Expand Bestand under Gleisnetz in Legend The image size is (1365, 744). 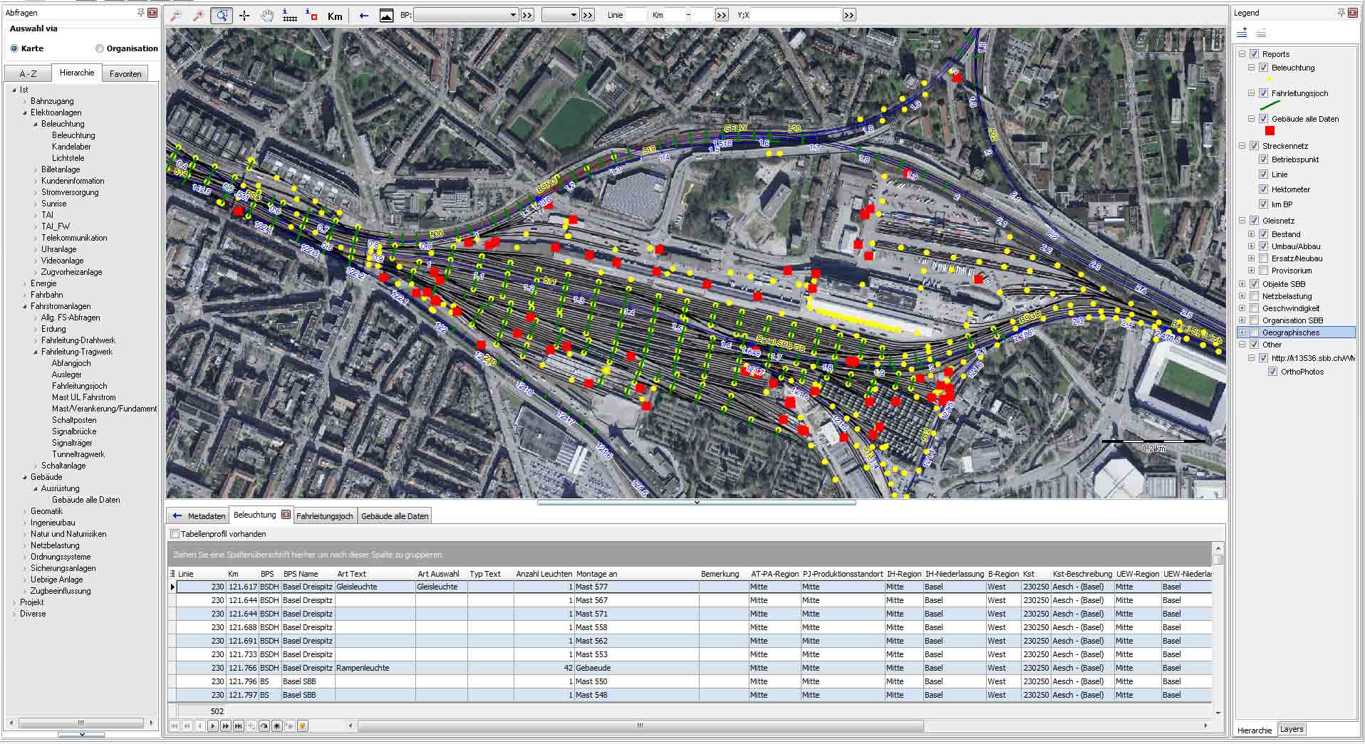click(1252, 234)
